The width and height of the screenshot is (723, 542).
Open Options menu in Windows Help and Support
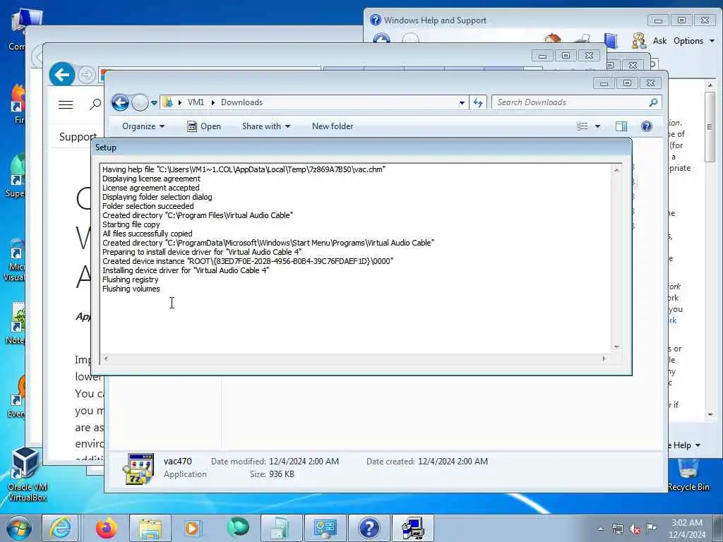coord(693,41)
